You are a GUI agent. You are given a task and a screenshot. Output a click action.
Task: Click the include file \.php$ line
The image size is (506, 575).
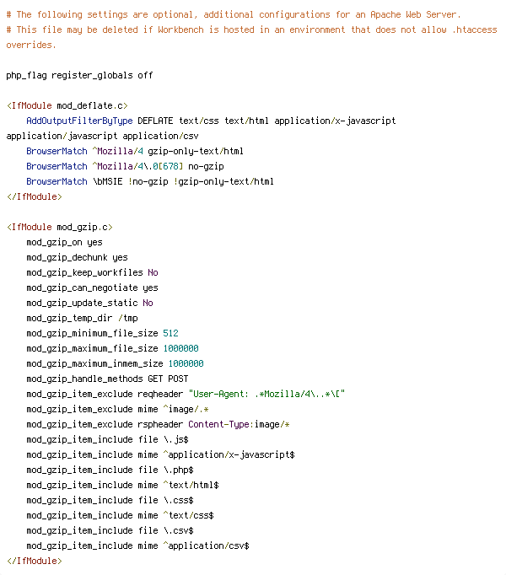tap(110, 470)
